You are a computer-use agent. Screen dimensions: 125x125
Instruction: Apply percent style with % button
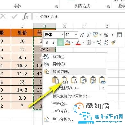click(106, 35)
